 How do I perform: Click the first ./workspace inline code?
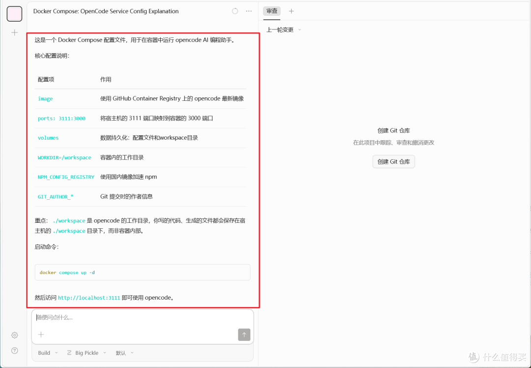69,221
